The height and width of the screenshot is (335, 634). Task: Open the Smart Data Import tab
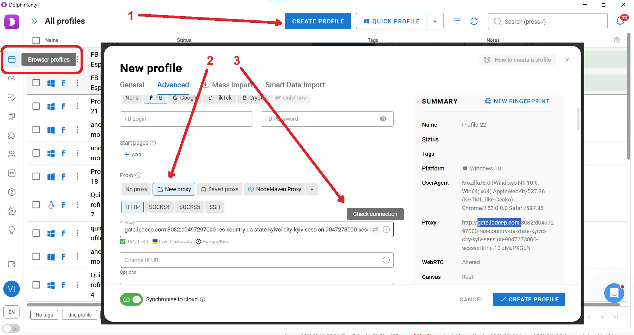[295, 85]
